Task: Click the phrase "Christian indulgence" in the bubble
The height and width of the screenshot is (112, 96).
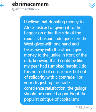Action: [56, 39]
